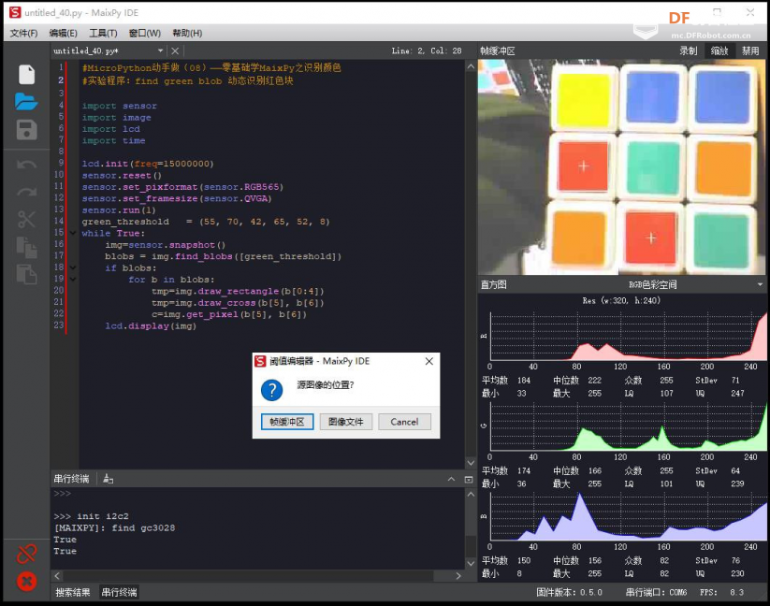The width and height of the screenshot is (770, 606).
Task: Click line number 14 in the gutter
Action: point(59,221)
